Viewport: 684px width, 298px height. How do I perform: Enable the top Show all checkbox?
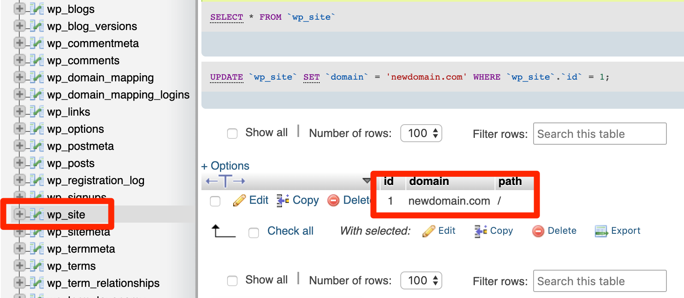(232, 134)
